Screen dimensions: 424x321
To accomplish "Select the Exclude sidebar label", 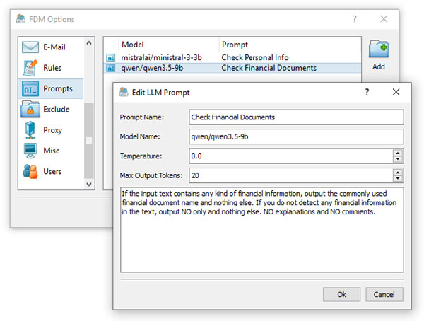I will tap(57, 110).
